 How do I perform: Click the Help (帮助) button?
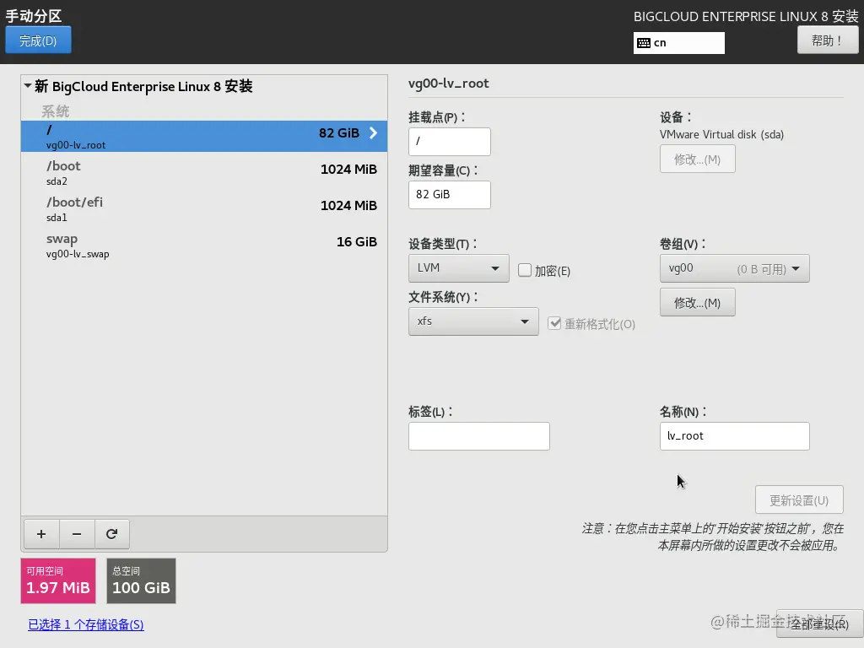pos(827,40)
